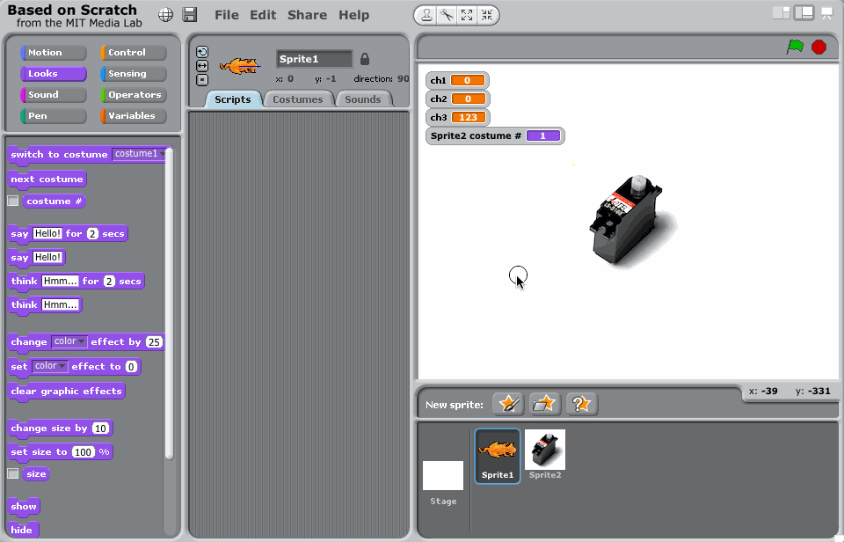This screenshot has width=844, height=542.
Task: Open the Share menu
Action: (307, 15)
